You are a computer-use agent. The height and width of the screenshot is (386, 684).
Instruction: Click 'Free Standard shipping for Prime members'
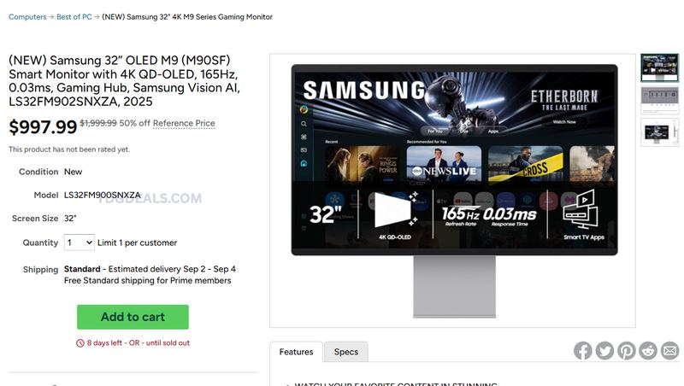pyautogui.click(x=147, y=281)
